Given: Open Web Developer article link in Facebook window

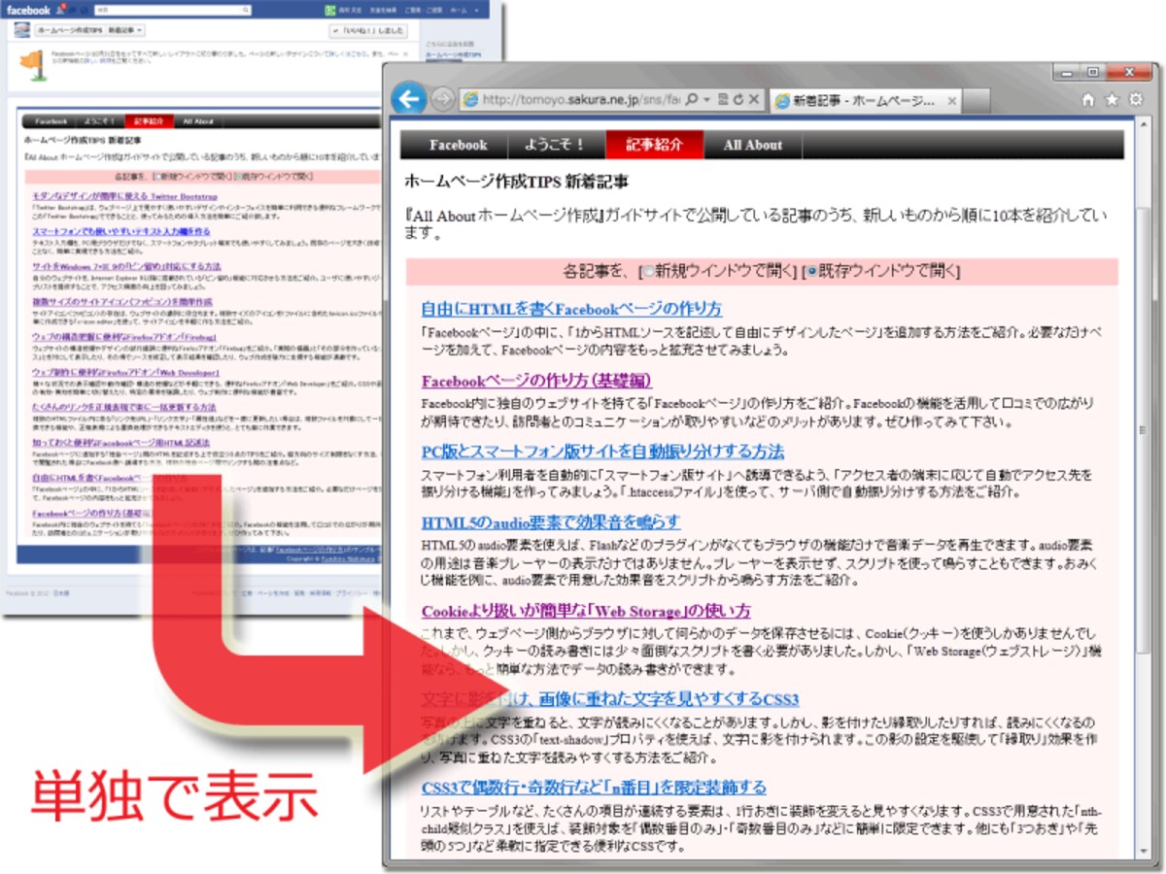Looking at the screenshot, I should click(x=125, y=373).
